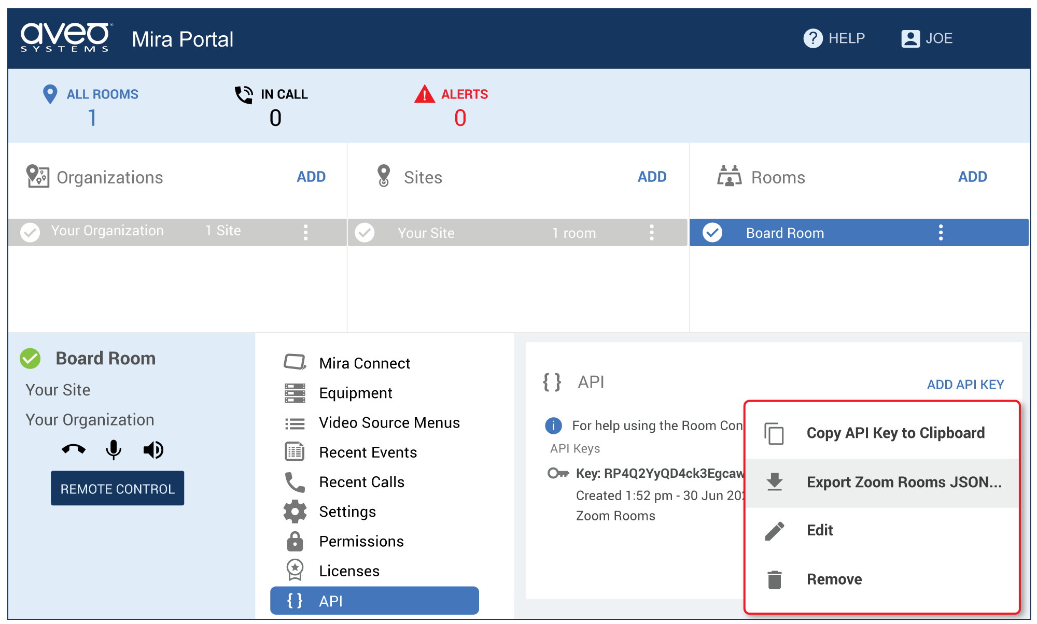Toggle the Your Organization checkmark

30,232
